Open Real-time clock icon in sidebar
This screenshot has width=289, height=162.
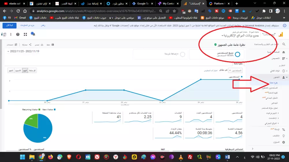click(284, 71)
